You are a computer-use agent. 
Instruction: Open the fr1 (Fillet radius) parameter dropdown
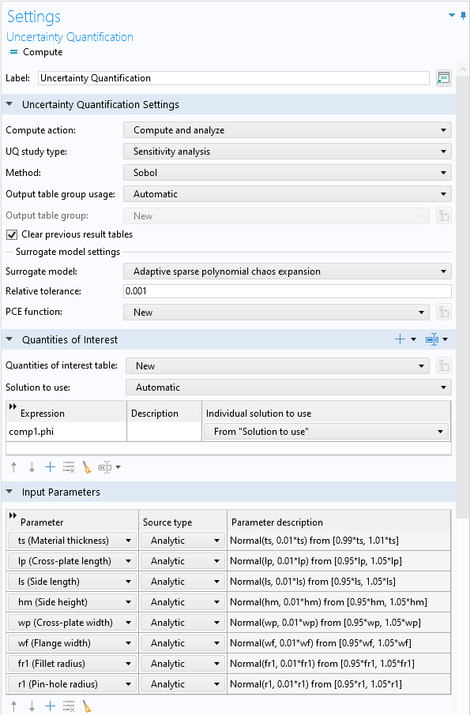pos(72,664)
